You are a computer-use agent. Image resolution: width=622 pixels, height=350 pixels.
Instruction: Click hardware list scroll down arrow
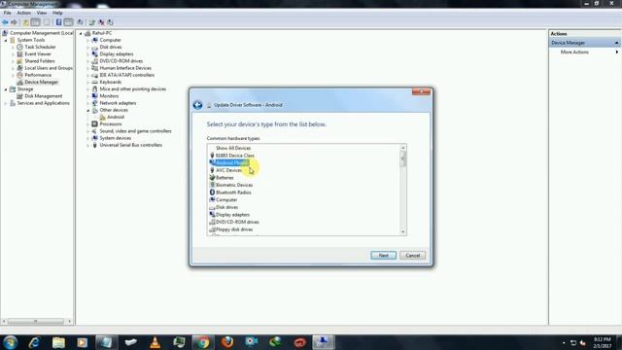pyautogui.click(x=403, y=231)
